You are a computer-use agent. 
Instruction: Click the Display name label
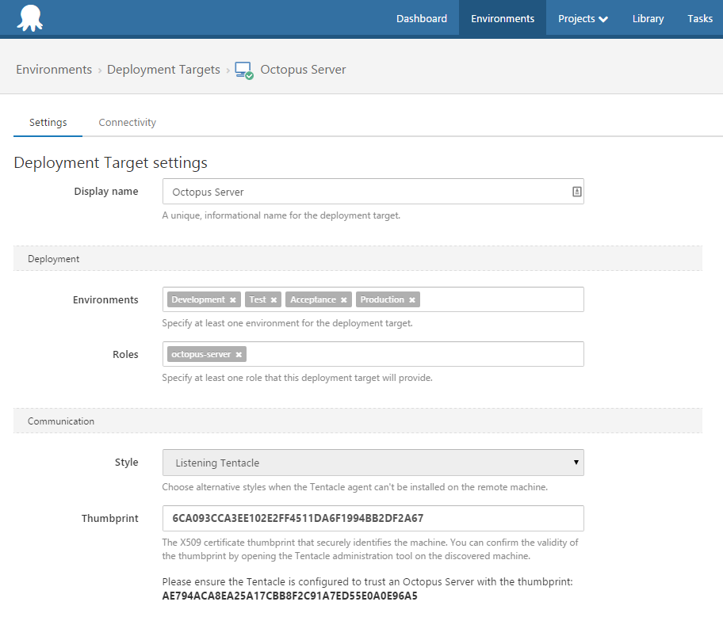106,192
